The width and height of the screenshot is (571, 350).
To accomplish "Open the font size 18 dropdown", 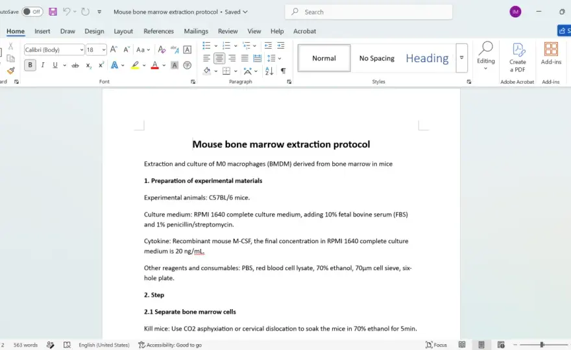I will (x=104, y=50).
